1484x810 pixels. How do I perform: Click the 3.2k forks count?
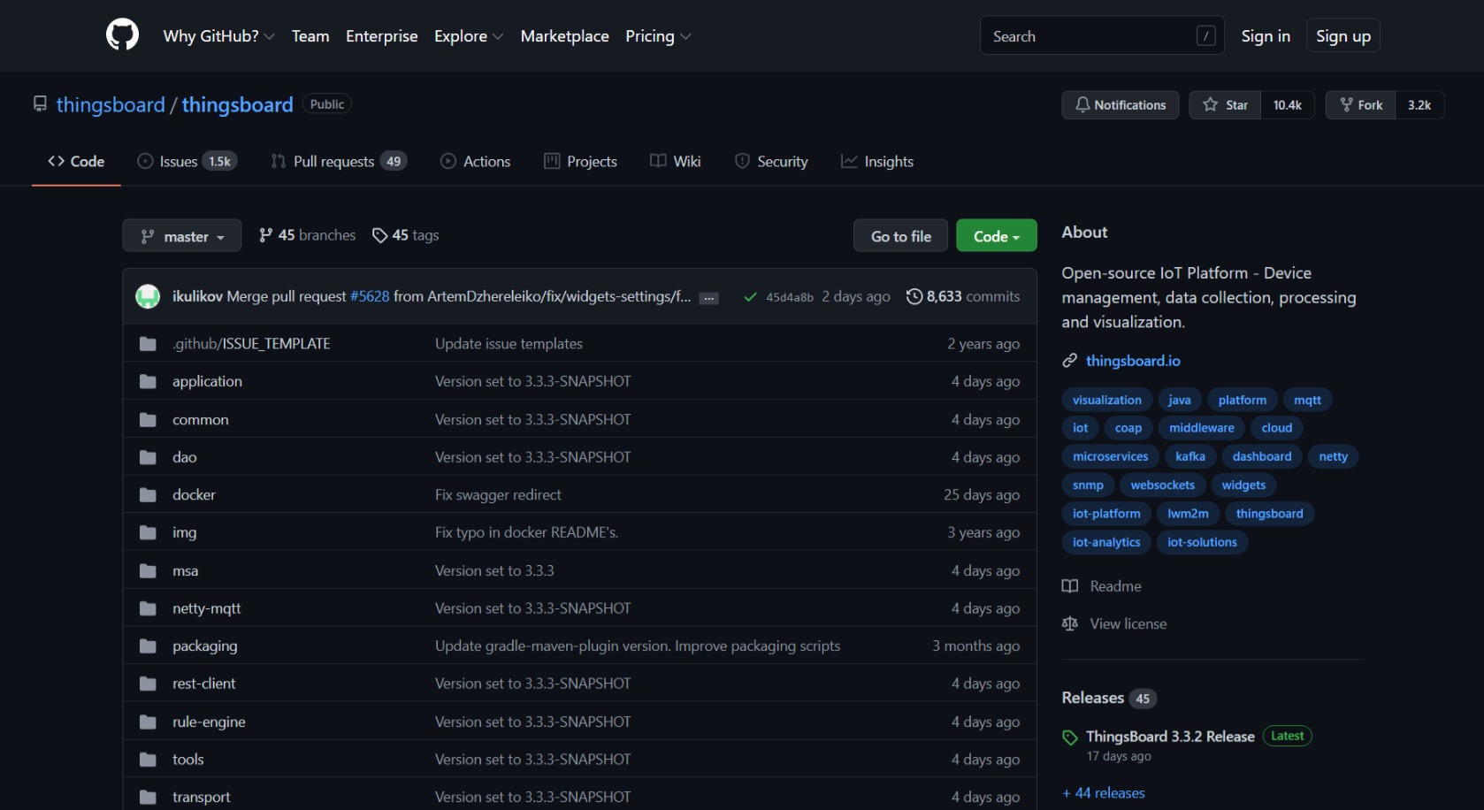[1419, 105]
